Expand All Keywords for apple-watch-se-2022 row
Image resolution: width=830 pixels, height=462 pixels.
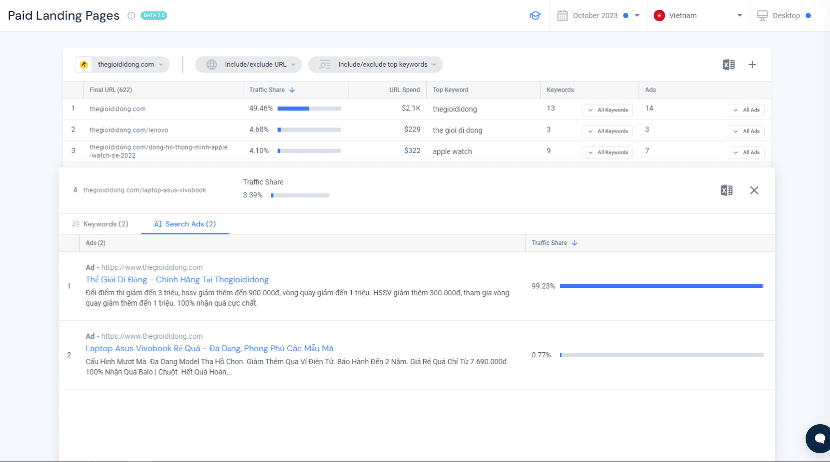(x=607, y=152)
